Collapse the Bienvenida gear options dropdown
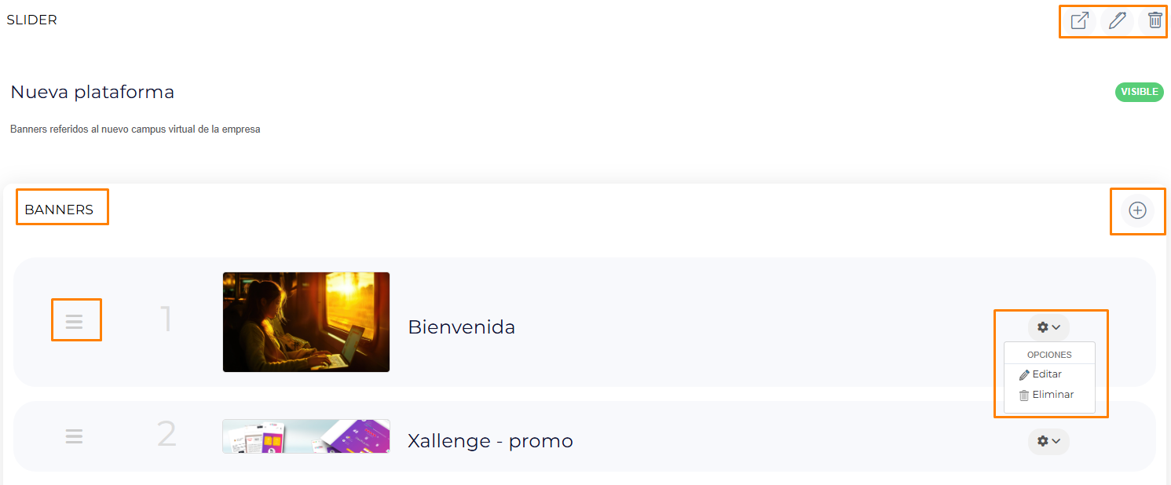Viewport: 1171px width, 485px height. pos(1048,327)
